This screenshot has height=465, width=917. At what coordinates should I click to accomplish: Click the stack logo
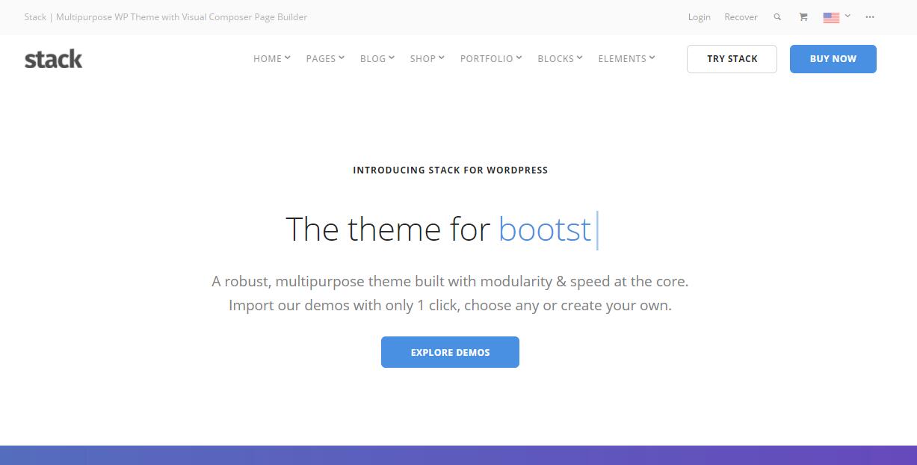point(53,59)
